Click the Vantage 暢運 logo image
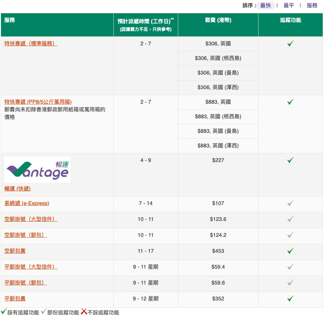 [x=38, y=169]
